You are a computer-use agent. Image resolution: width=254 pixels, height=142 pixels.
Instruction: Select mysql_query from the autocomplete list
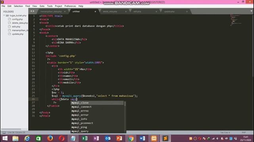97,131
